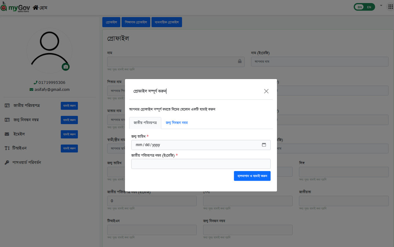The height and width of the screenshot is (247, 394).
Task: Click the টিআইএন icon in sidebar
Action: [7, 148]
